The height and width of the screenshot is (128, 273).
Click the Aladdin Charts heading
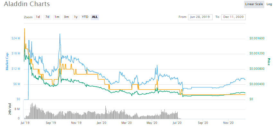click(27, 4)
